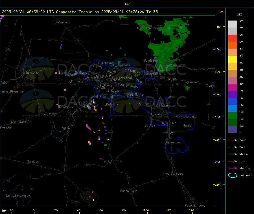Click the Guadales map label
This screenshot has width=254, height=214.
pos(151,60)
